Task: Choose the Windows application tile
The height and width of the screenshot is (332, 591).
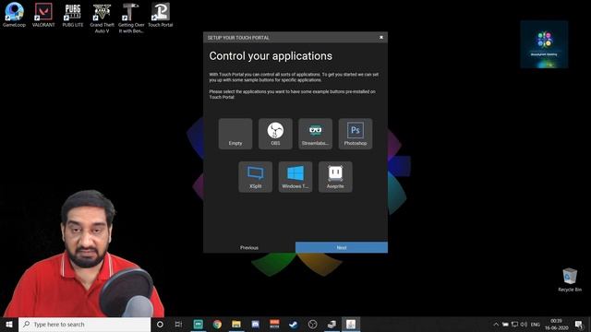Action: [x=295, y=177]
